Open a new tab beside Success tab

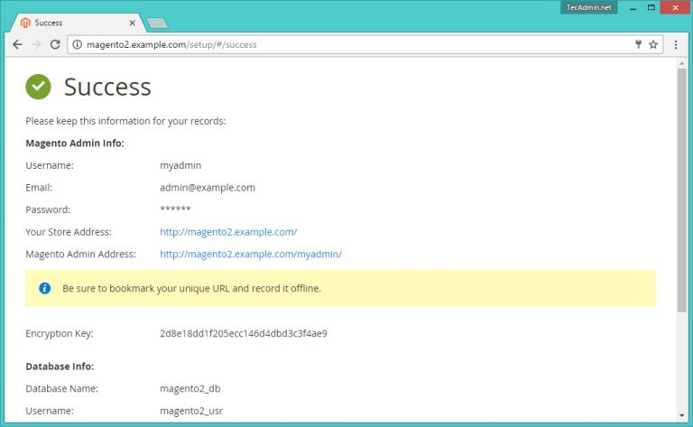[x=156, y=23]
